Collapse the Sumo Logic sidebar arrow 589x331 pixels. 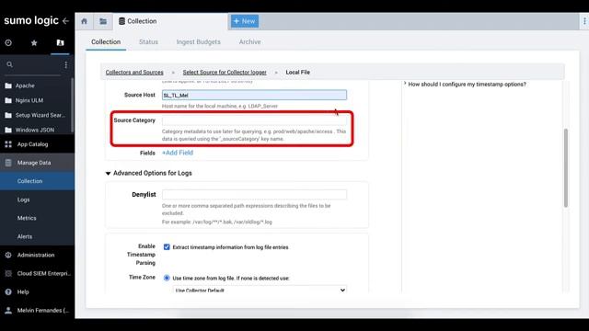coord(65,21)
